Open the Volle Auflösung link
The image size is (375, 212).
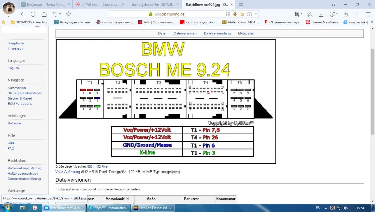(68, 172)
